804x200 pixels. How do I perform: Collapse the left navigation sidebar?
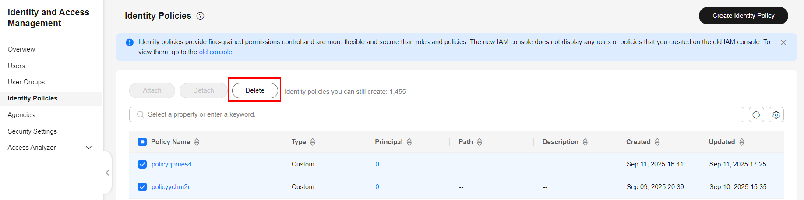coord(107,172)
